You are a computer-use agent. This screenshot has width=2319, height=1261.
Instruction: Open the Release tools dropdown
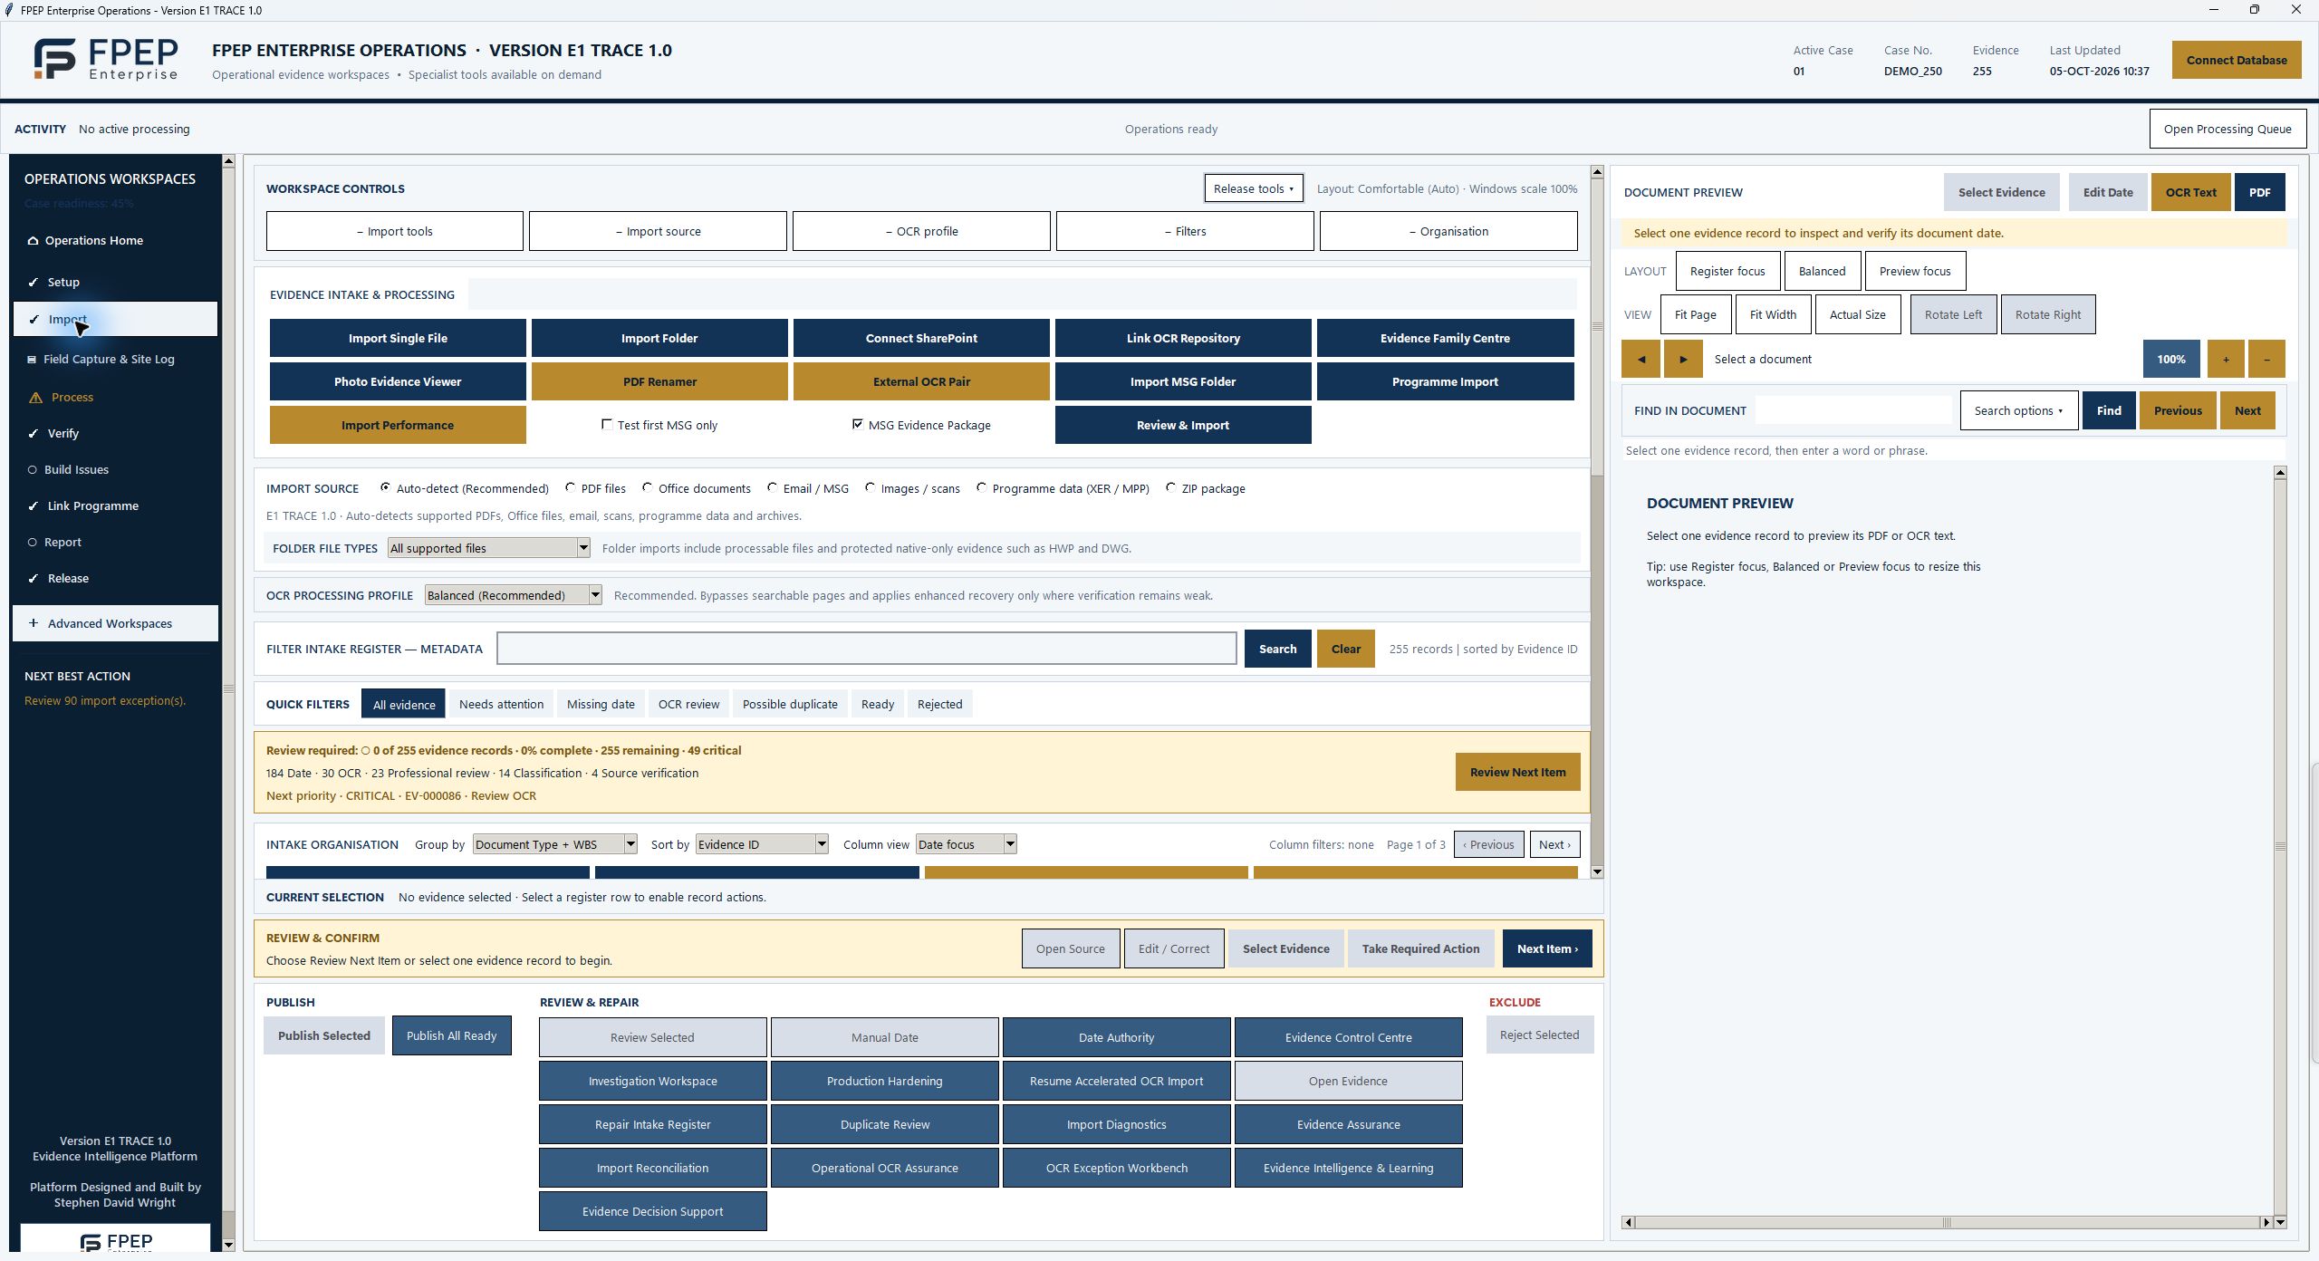click(1254, 188)
